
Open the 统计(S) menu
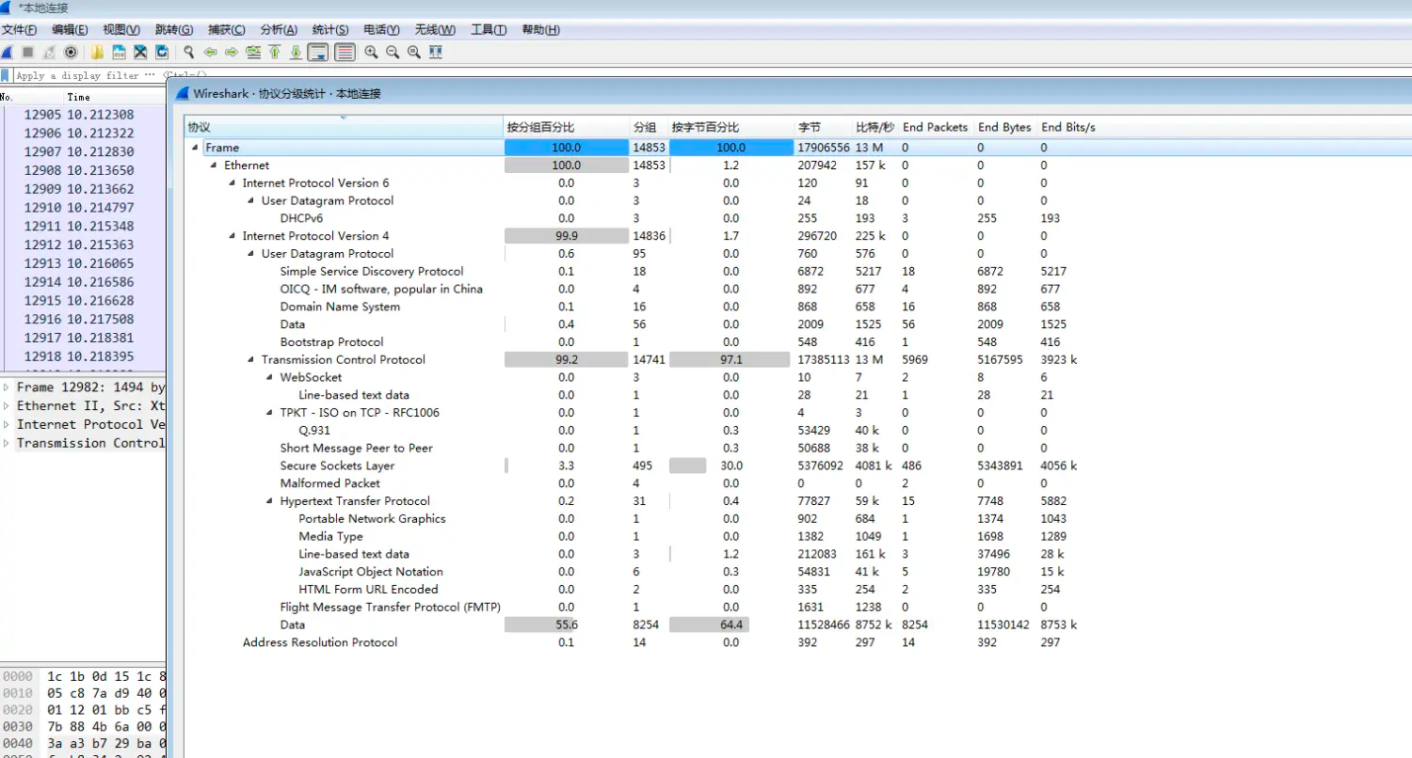point(329,29)
